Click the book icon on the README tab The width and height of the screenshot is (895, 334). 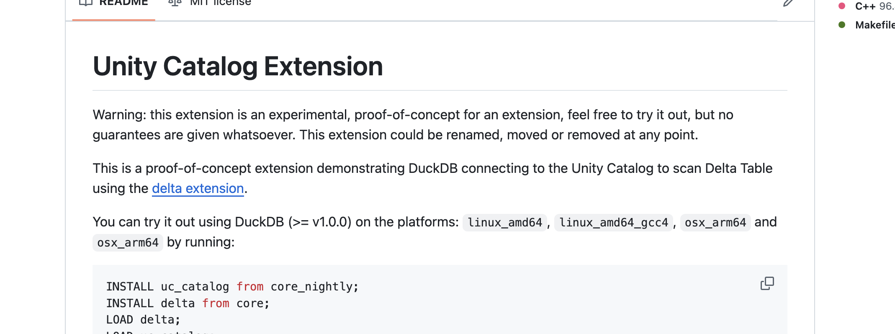point(85,3)
